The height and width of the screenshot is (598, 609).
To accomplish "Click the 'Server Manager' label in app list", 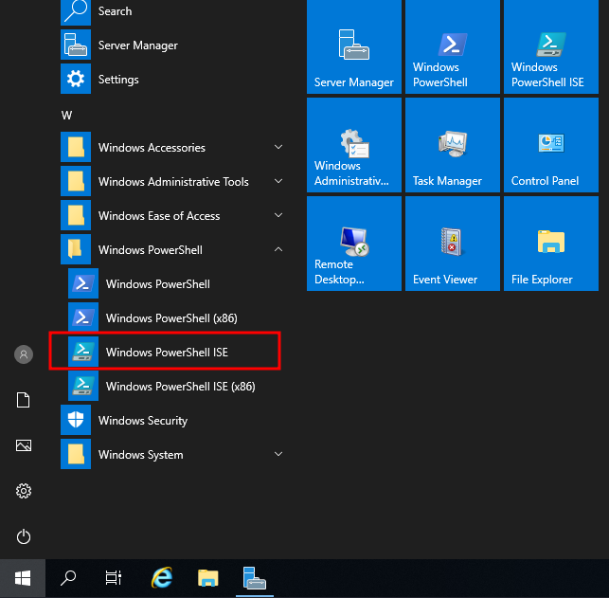I will click(138, 45).
